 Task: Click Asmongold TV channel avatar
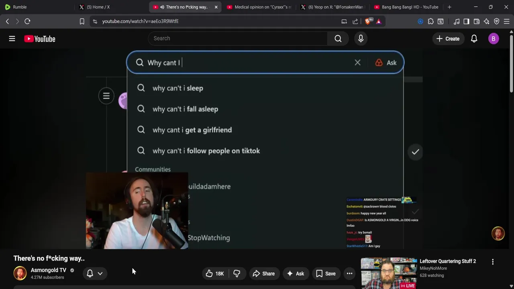[20, 273]
